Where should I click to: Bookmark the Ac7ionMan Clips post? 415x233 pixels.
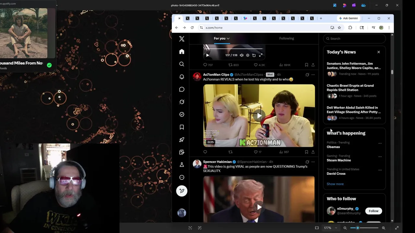click(x=306, y=152)
